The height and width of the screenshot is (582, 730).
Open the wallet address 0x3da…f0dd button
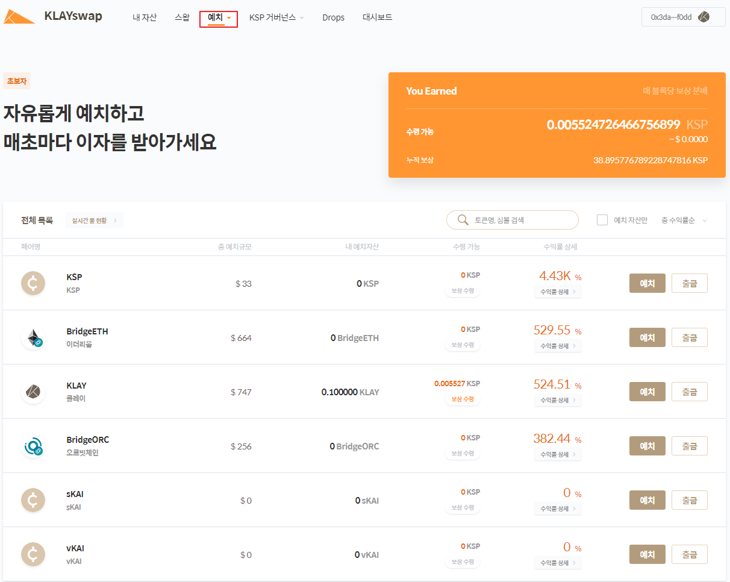(x=683, y=17)
